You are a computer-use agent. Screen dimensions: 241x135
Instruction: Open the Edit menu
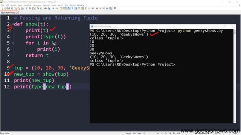click(7, 5)
